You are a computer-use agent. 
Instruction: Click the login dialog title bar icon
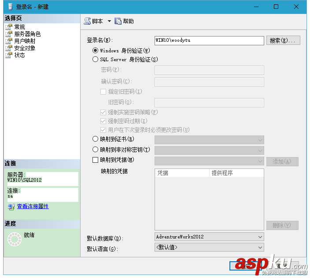pos(11,7)
